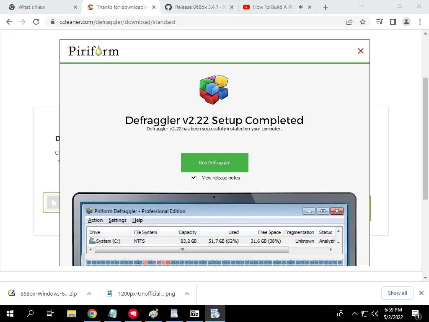
Task: Click the Piriform logo in the installer
Action: [93, 51]
